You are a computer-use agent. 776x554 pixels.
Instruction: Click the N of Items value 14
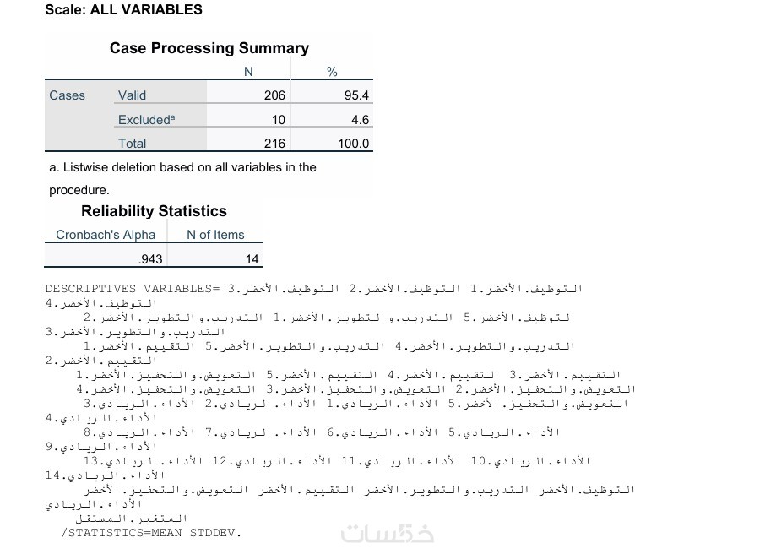(252, 259)
